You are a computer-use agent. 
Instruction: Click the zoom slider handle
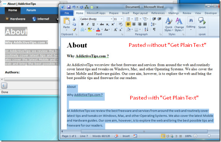coord(209,136)
